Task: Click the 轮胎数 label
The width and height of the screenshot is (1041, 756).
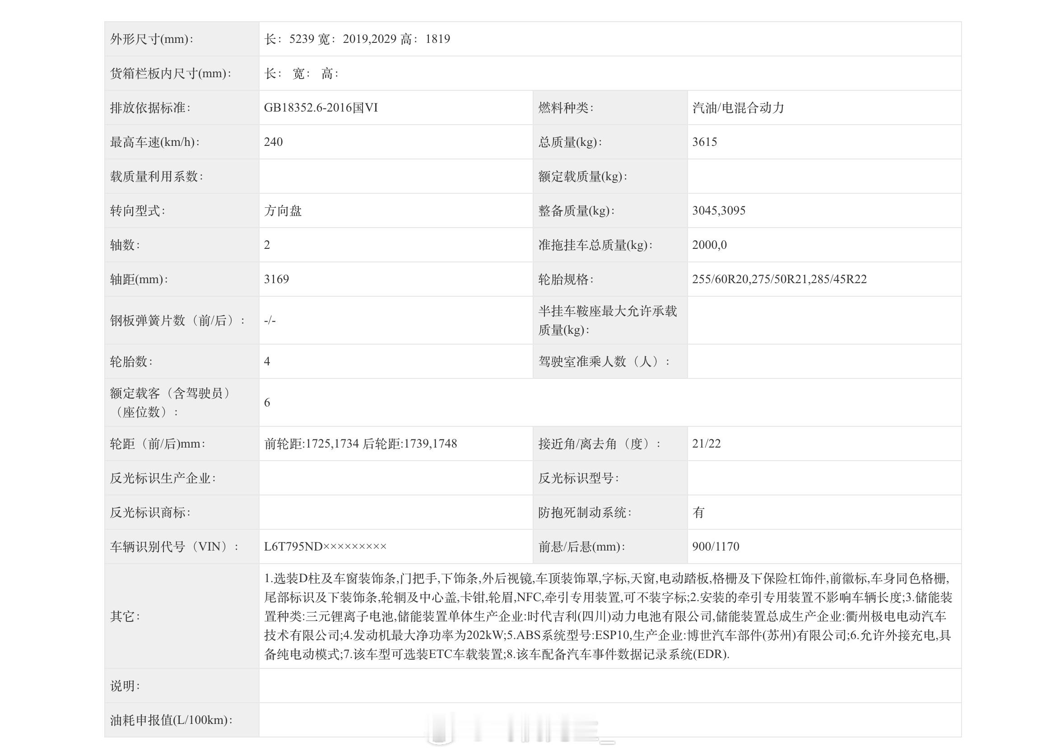Action: coord(131,361)
